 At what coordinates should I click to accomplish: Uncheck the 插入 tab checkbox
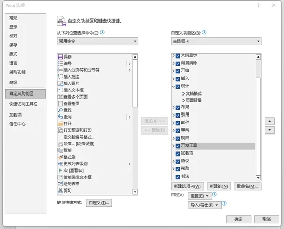click(178, 79)
